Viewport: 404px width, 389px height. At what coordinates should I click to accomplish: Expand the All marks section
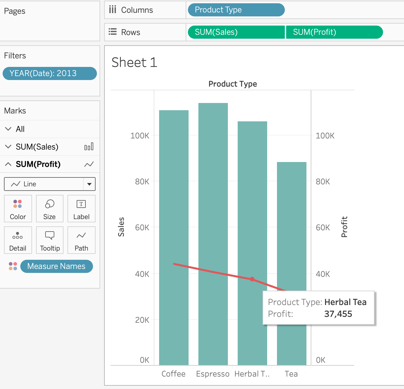pos(9,129)
